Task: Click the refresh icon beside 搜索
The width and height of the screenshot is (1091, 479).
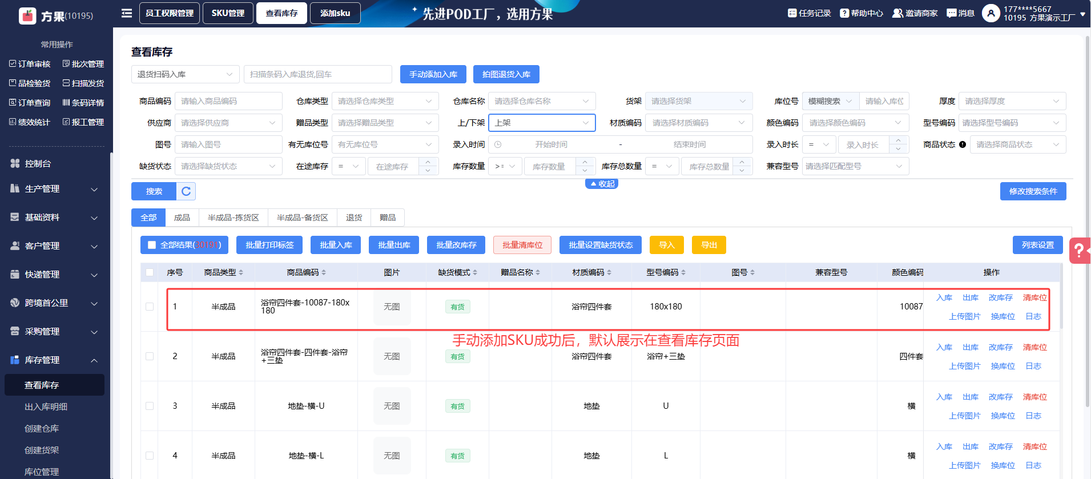Action: (x=186, y=191)
